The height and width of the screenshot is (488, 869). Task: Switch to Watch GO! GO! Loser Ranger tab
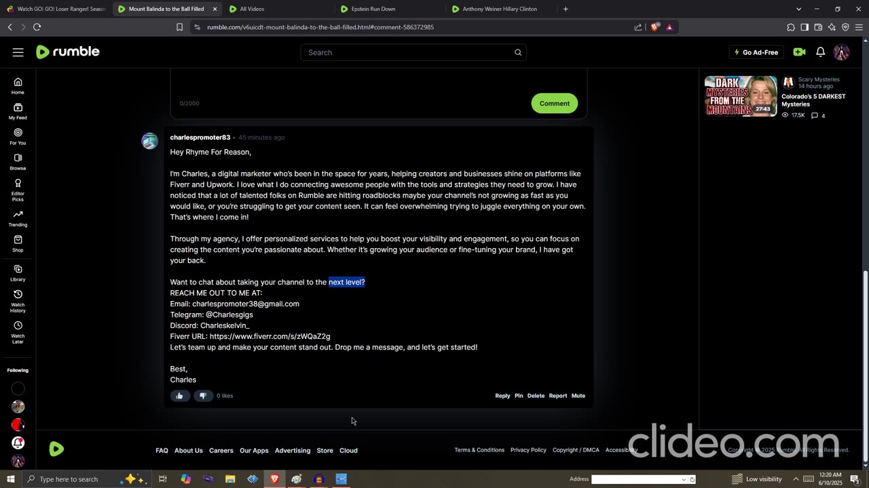click(56, 9)
